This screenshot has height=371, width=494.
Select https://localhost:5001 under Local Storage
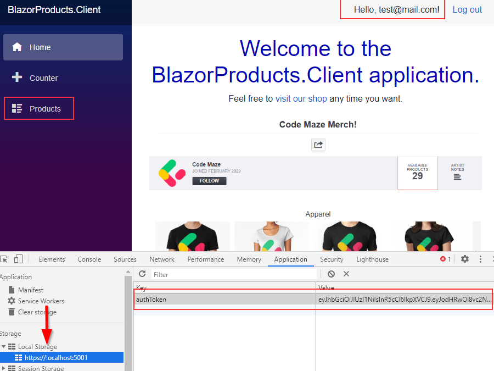[x=55, y=358]
